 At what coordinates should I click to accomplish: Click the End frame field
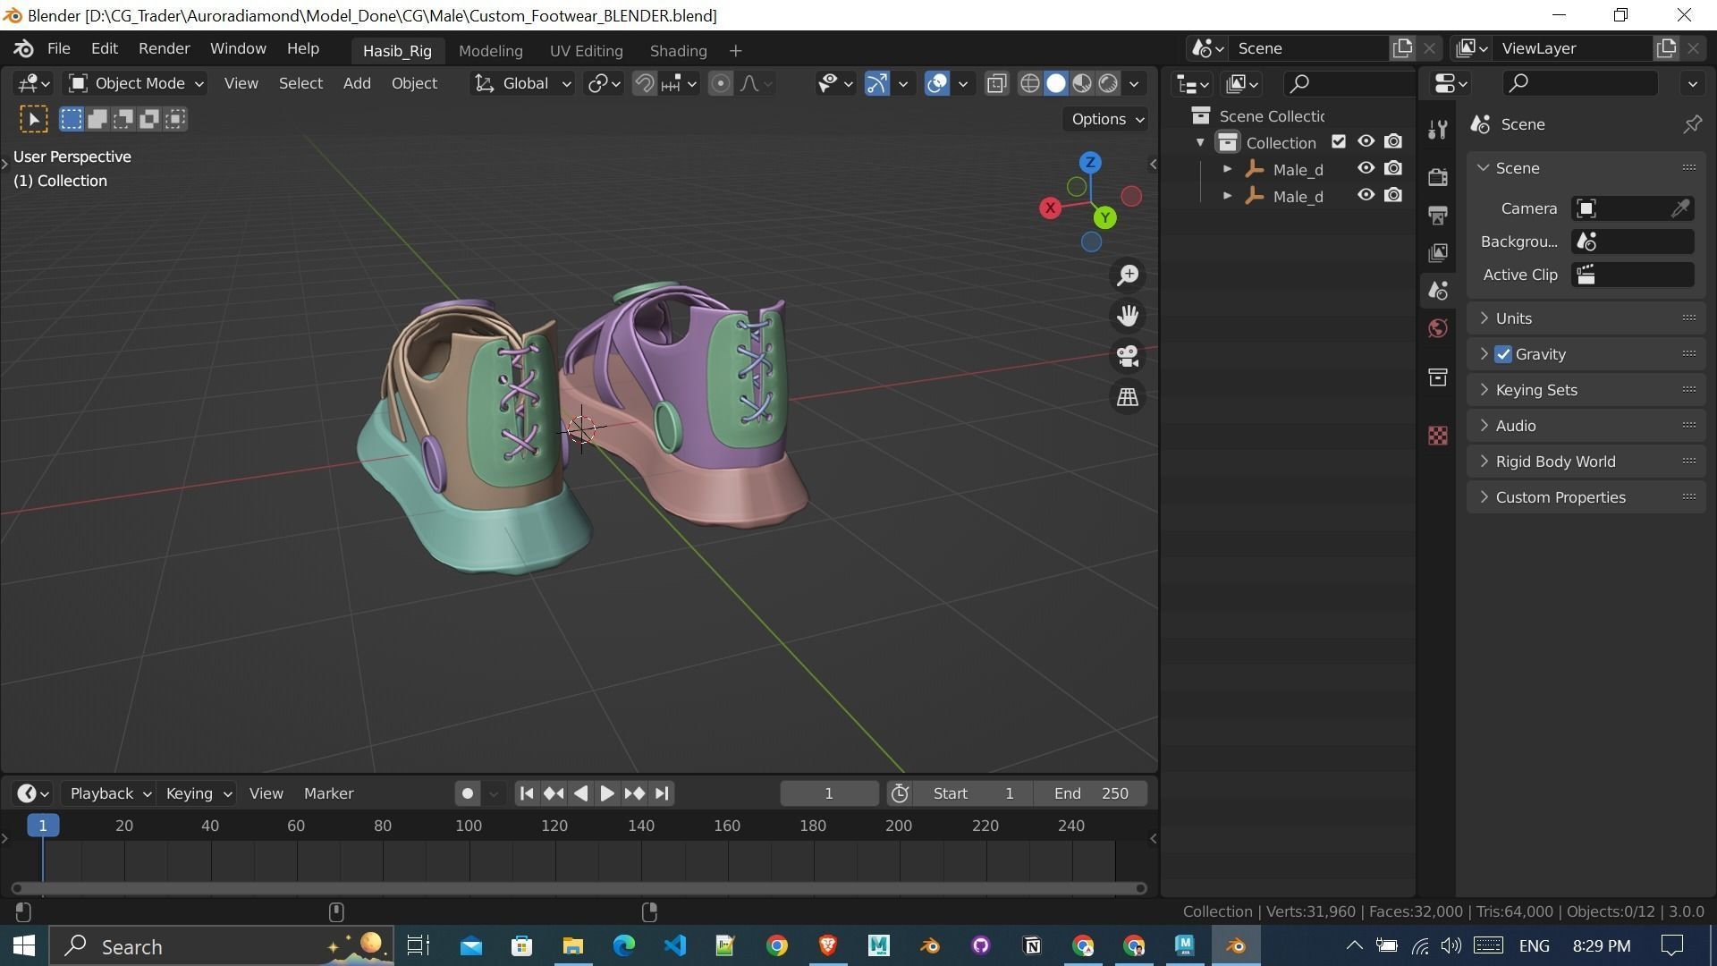tap(1090, 793)
